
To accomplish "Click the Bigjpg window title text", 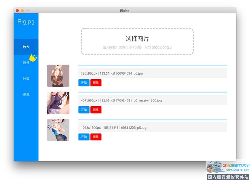I will point(125,11).
